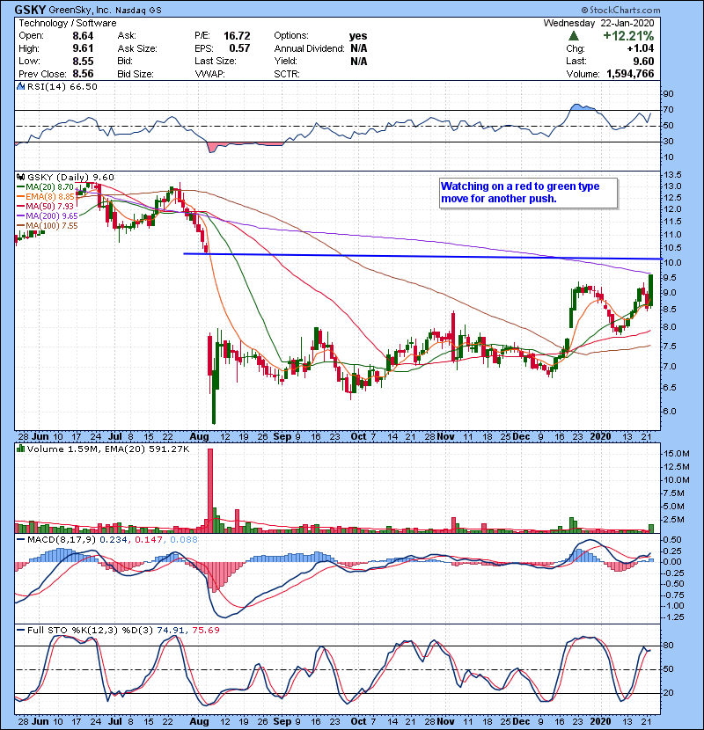Click the Nasdaq GS exchange label

click(x=138, y=11)
